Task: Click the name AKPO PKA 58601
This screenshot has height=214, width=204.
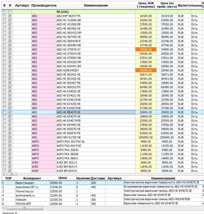Action: (67, 158)
